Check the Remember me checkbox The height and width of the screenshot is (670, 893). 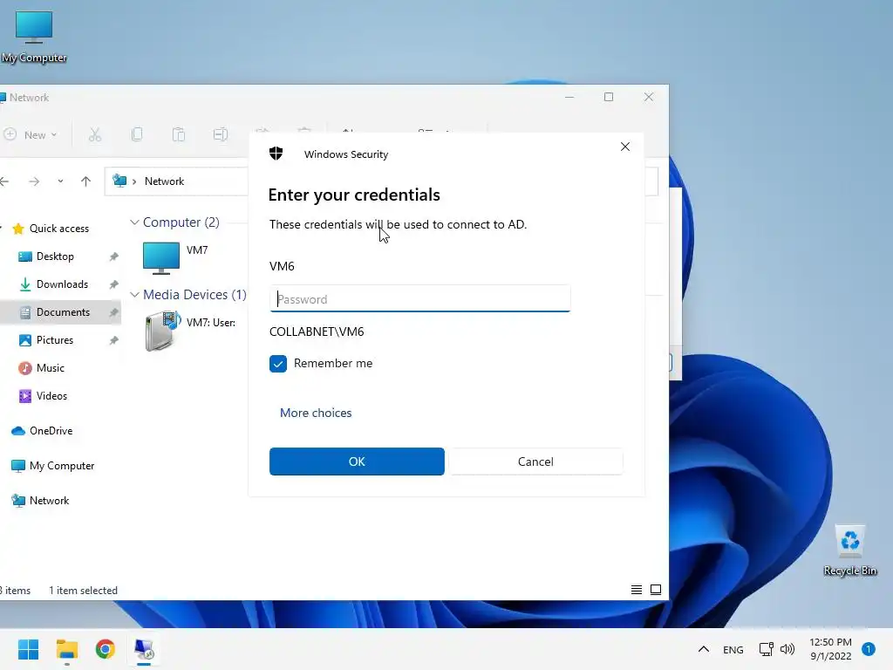click(278, 364)
